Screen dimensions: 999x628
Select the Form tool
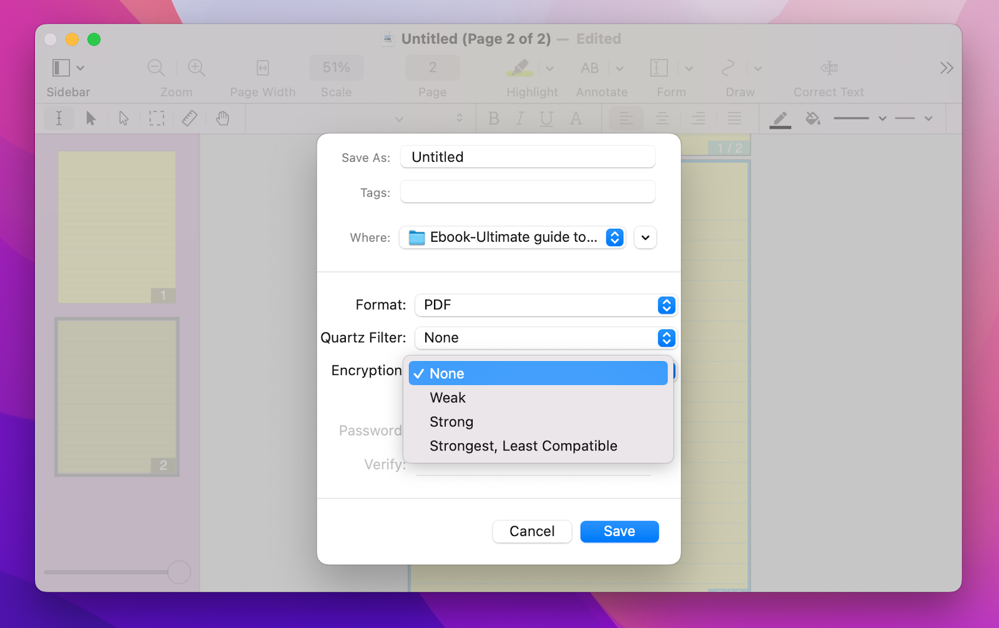tap(658, 69)
